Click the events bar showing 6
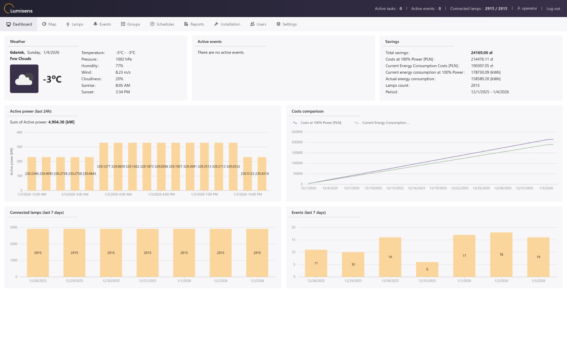Viewport: 567px width, 352px height. tap(427, 269)
